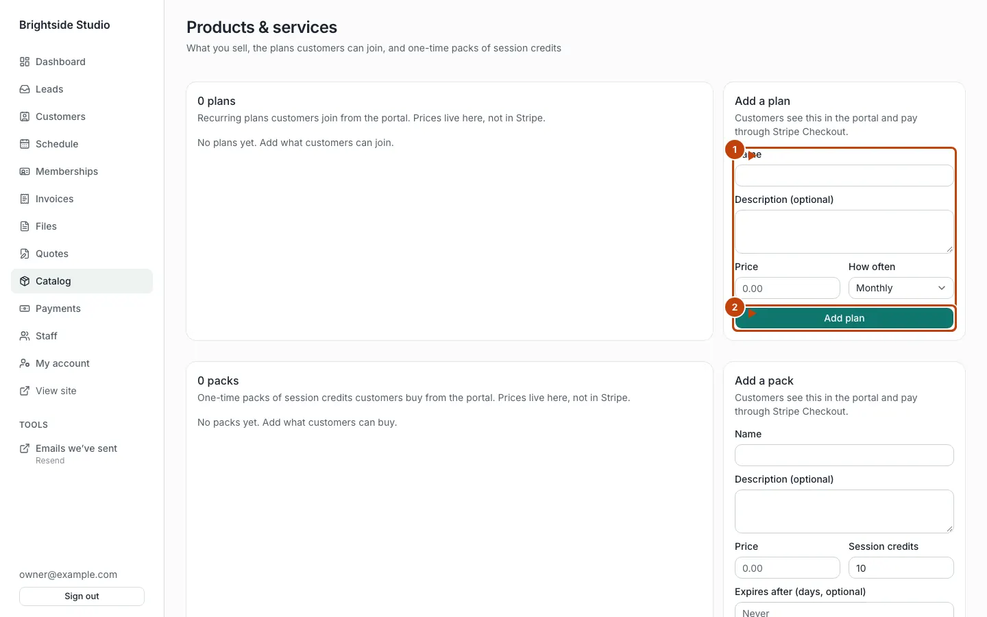Click the View site external-link icon
This screenshot has width=987, height=617.
25,391
